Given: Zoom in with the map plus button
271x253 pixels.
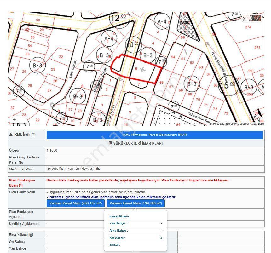Looking at the screenshot, I should pyautogui.click(x=14, y=120).
